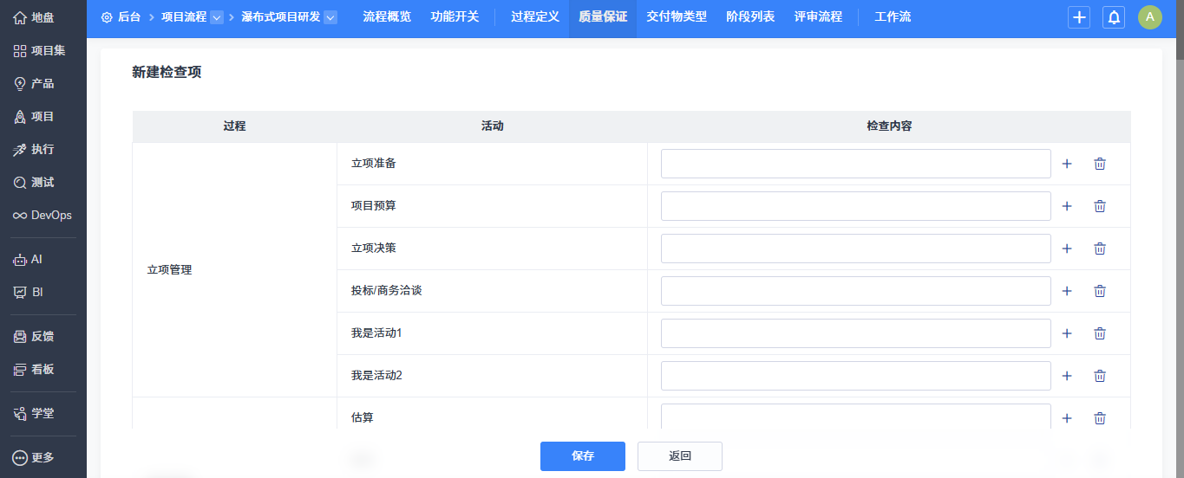Click trash icon for 我是活动1 row
The width and height of the screenshot is (1184, 478).
coord(1100,333)
